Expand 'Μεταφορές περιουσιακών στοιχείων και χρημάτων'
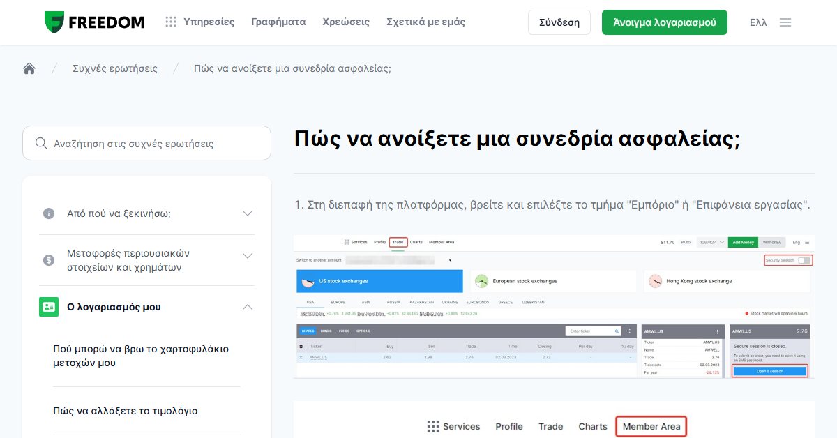Screen dimensions: 837x438 [146, 260]
